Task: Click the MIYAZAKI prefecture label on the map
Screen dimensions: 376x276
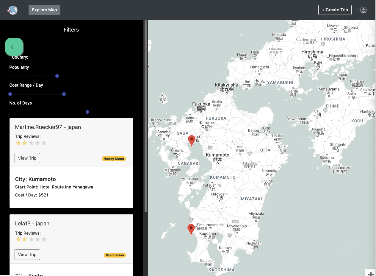Action: (x=251, y=199)
